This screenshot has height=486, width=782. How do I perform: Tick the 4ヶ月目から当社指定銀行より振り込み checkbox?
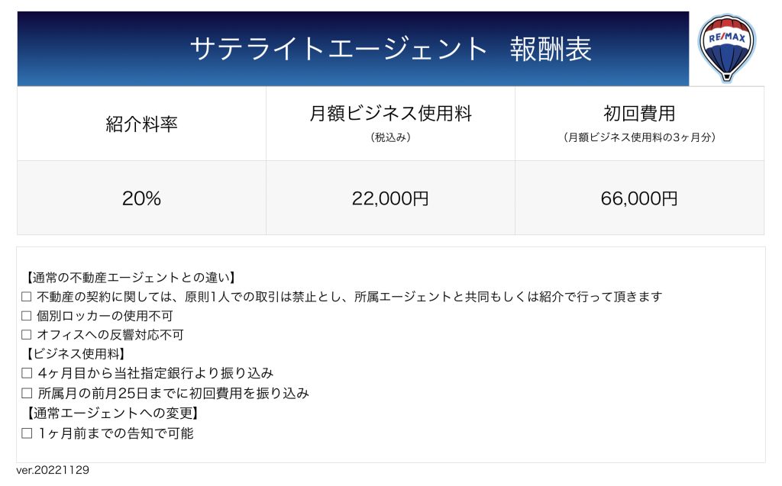pos(27,373)
